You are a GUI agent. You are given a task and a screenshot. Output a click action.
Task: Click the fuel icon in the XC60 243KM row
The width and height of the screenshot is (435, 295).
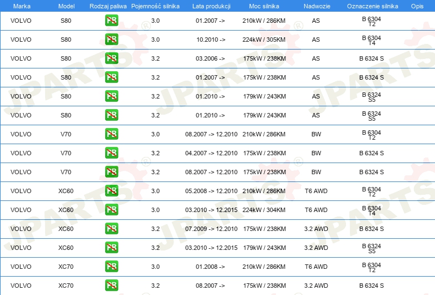click(x=111, y=248)
